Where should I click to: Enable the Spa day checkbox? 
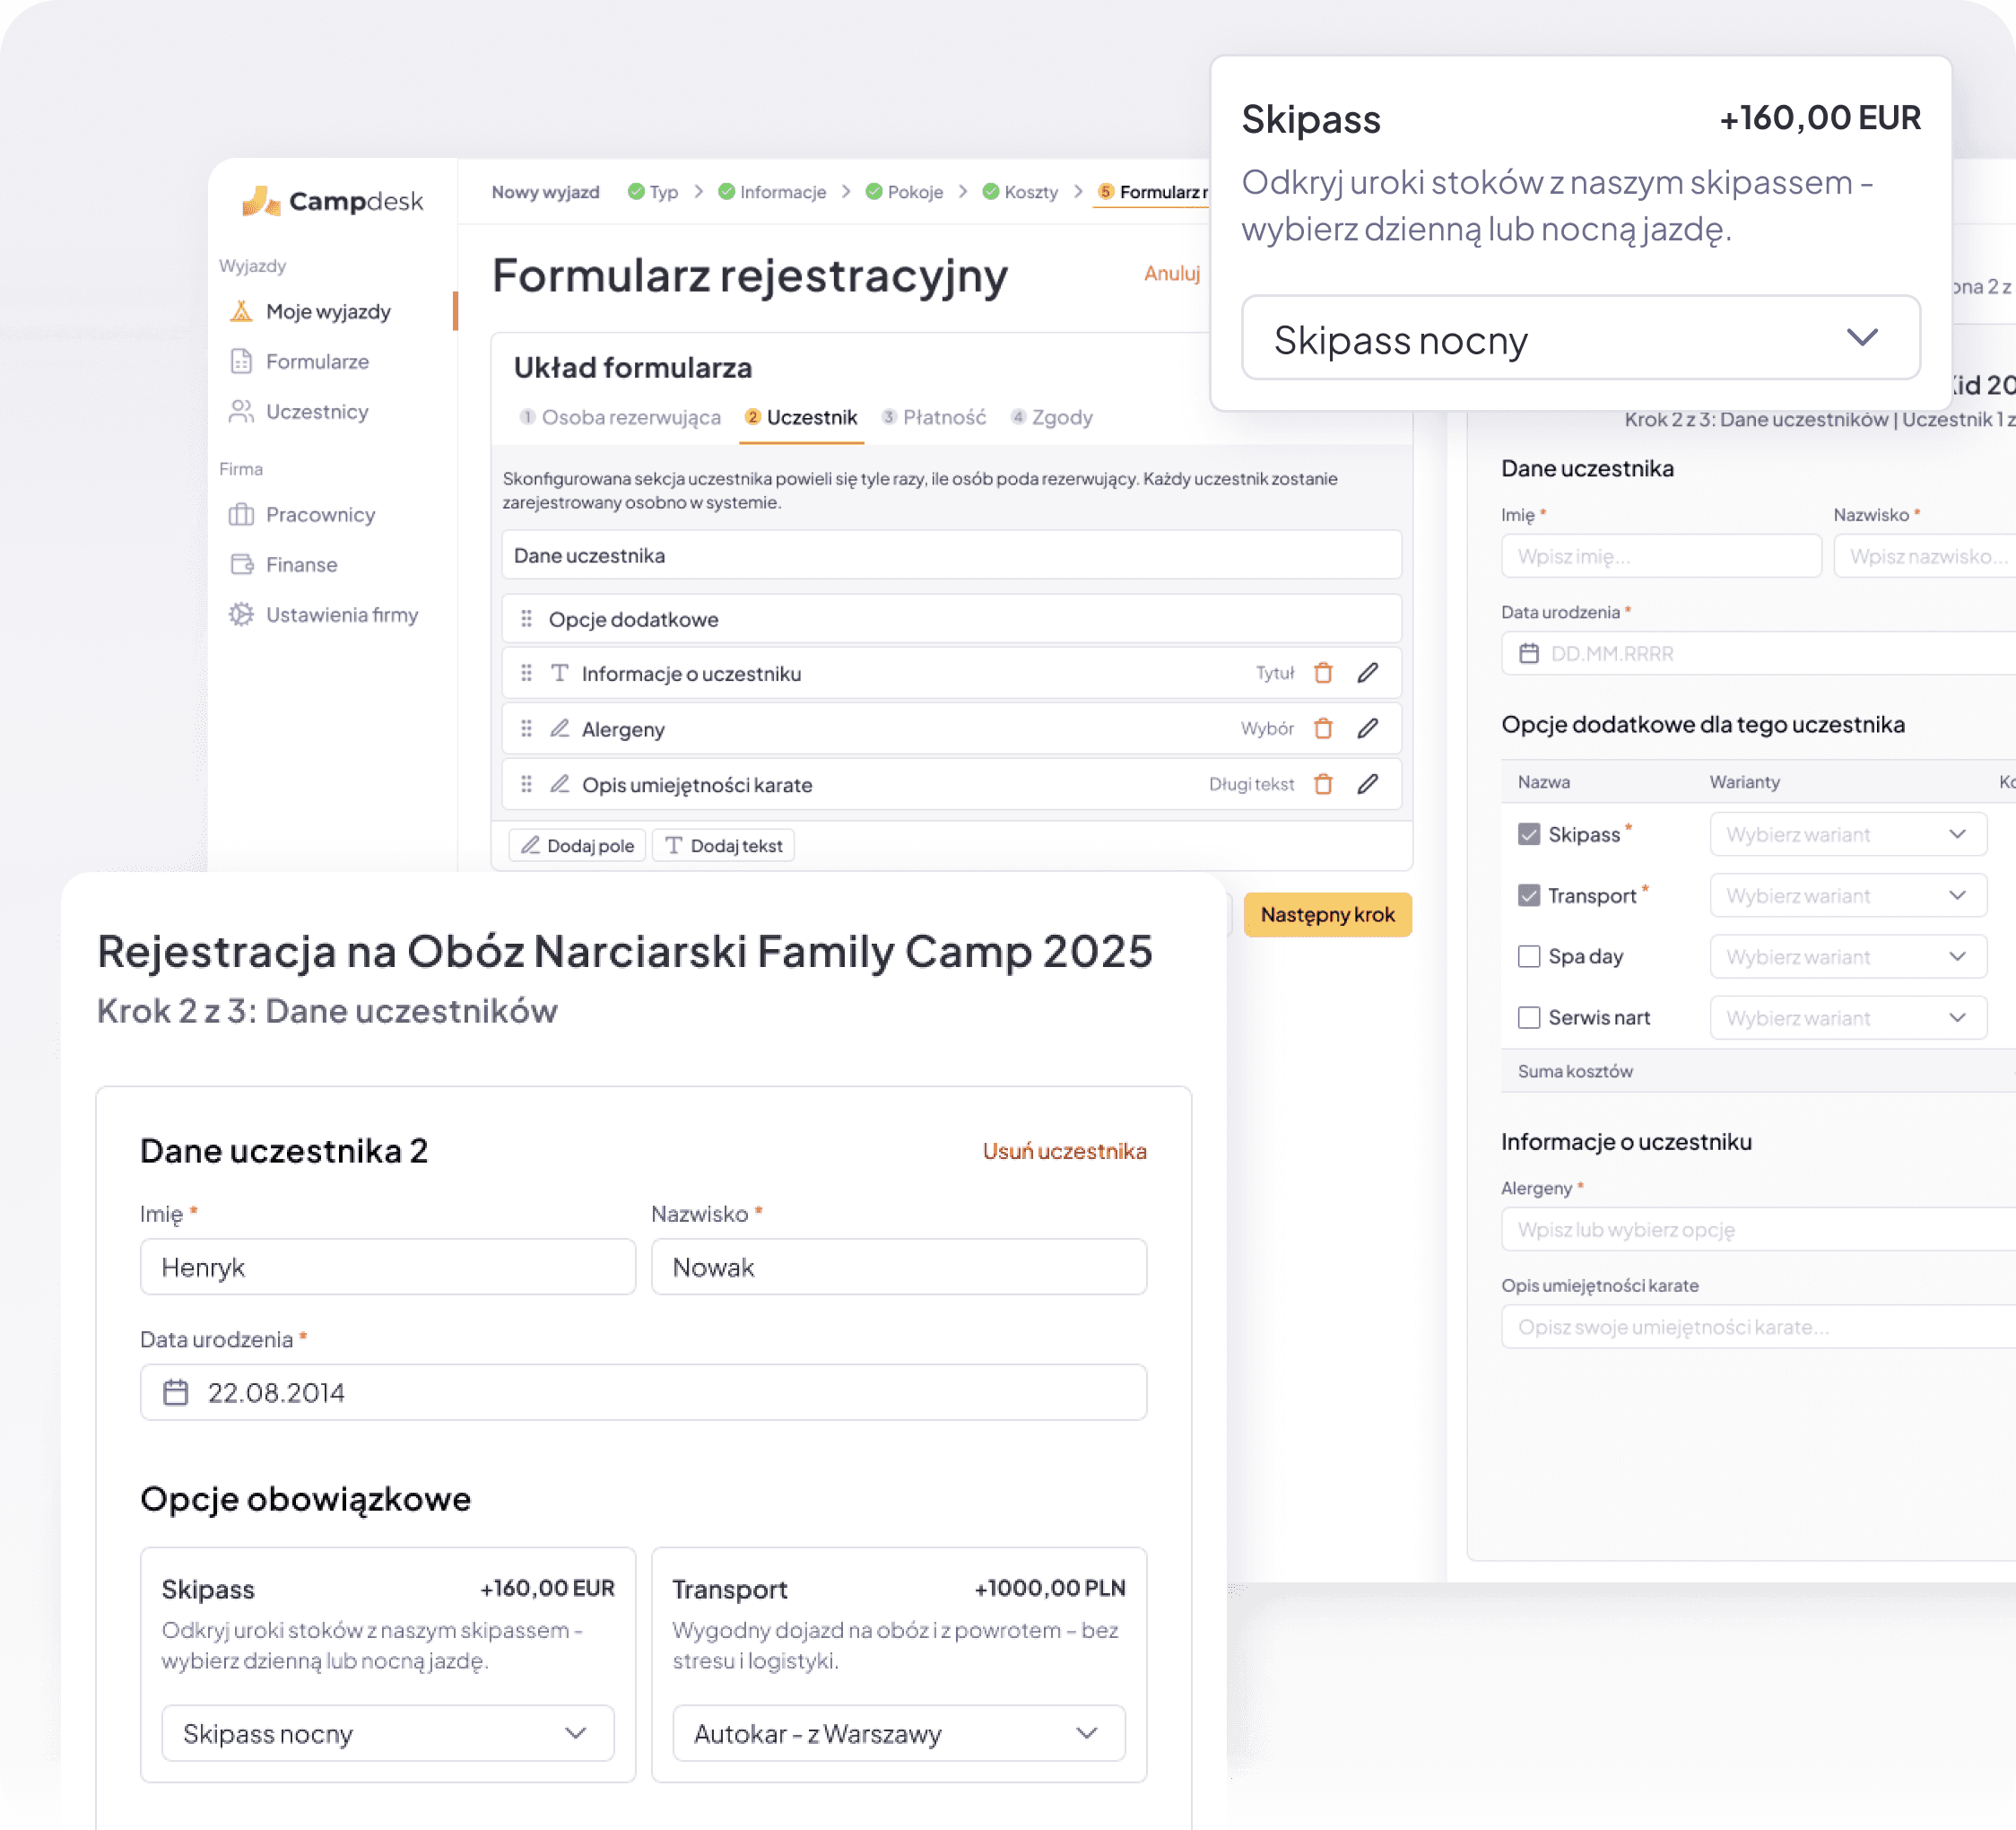(1528, 956)
